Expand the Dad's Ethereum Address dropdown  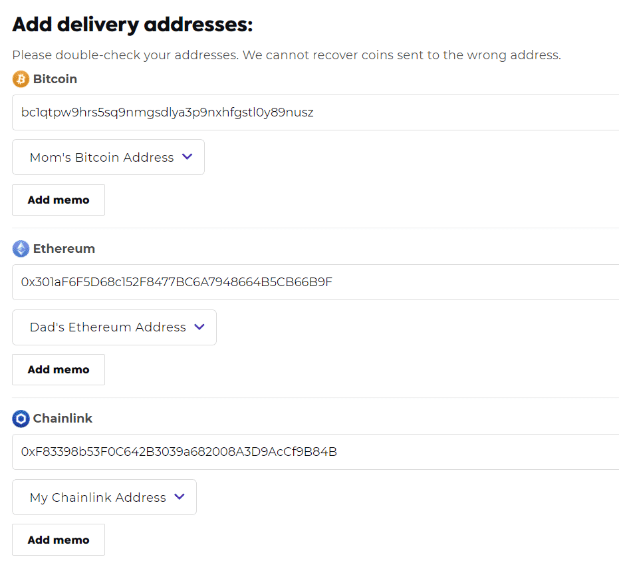(114, 327)
